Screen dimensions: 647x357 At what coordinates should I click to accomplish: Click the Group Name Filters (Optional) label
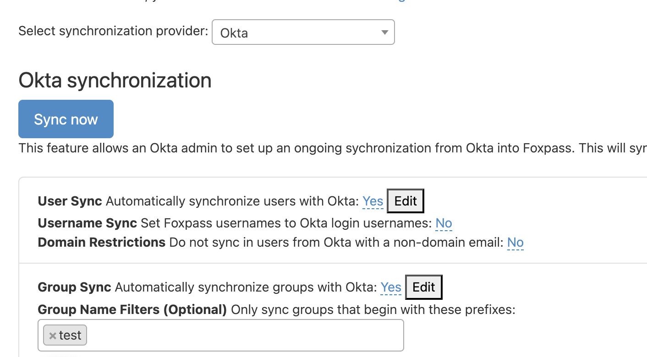pos(132,310)
